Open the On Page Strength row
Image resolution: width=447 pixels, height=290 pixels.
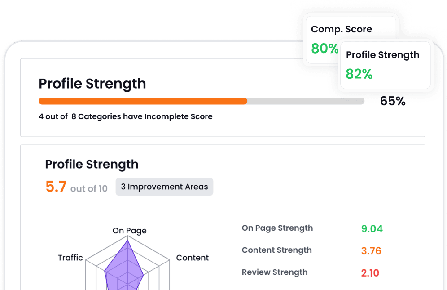[277, 228]
